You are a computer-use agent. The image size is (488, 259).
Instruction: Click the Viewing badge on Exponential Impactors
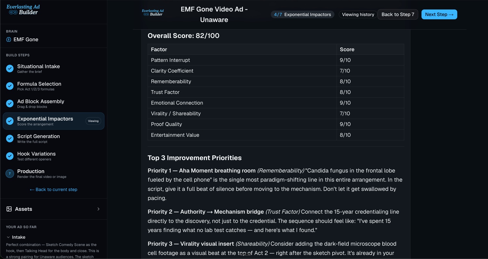[x=93, y=121]
